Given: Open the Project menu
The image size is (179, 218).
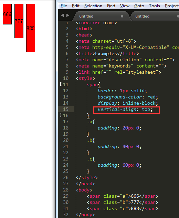Looking at the screenshot, I should 172,6.
